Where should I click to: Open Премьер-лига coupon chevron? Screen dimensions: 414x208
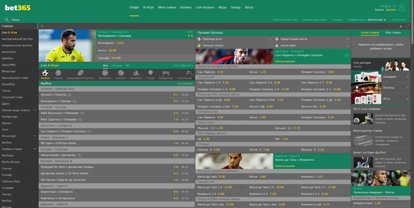point(270,39)
